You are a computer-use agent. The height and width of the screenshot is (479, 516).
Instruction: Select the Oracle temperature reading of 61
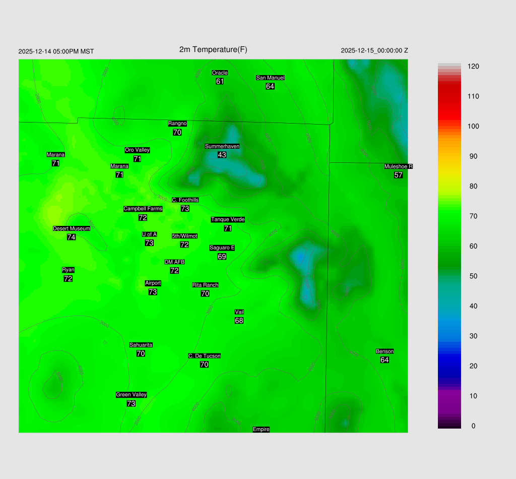coord(220,82)
